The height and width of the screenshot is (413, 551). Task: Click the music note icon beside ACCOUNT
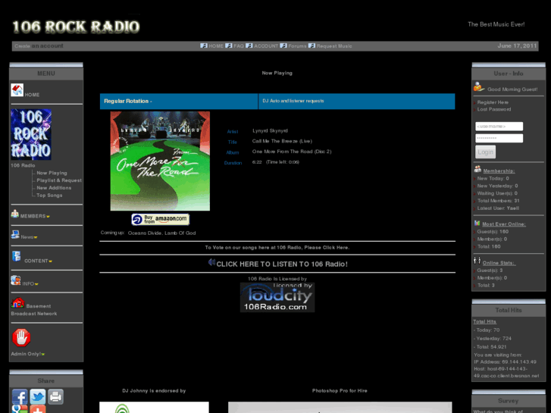click(249, 45)
